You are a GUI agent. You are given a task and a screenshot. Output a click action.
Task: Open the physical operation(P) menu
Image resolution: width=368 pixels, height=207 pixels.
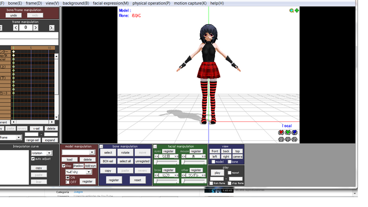click(151, 3)
